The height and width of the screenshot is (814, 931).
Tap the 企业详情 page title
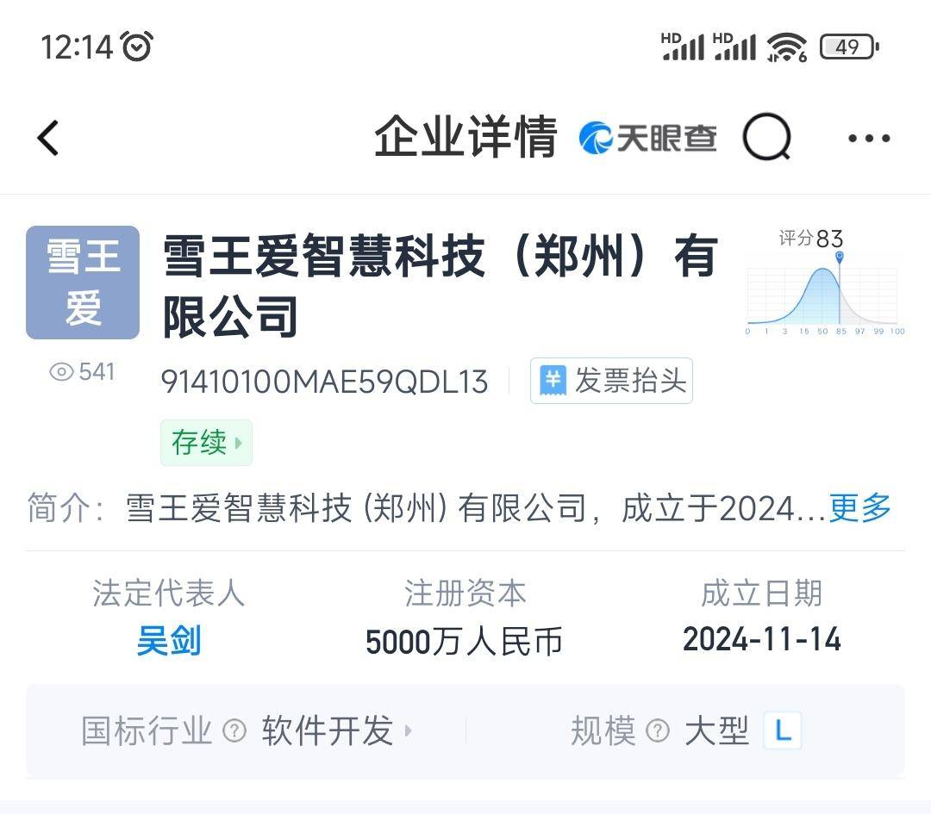465,138
